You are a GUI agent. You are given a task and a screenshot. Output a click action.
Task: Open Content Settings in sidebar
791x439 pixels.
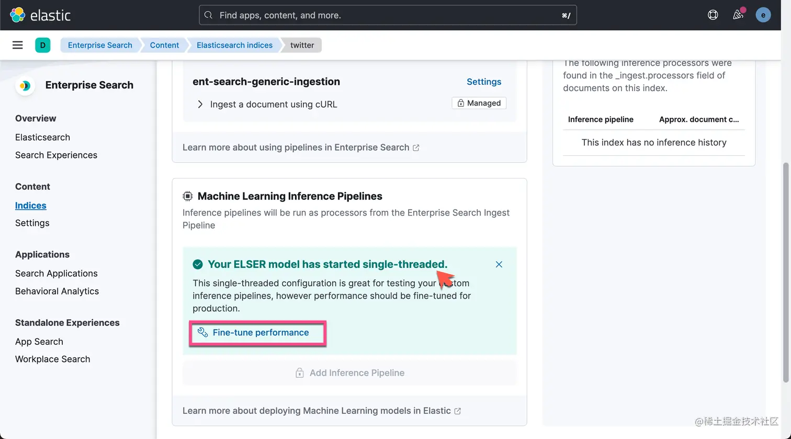pyautogui.click(x=32, y=223)
